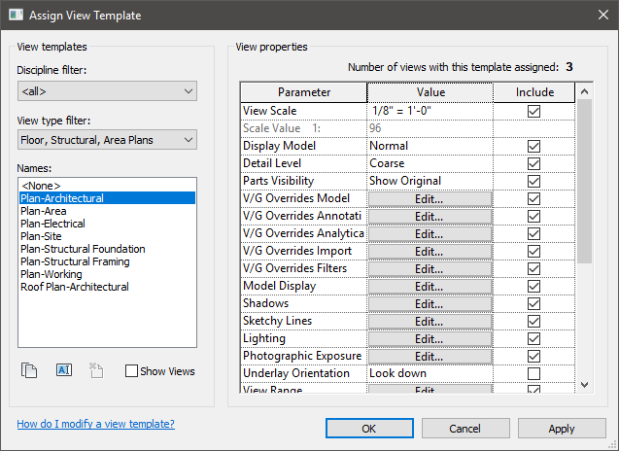Uncheck Include for Model Display
The width and height of the screenshot is (619, 451).
point(533,287)
